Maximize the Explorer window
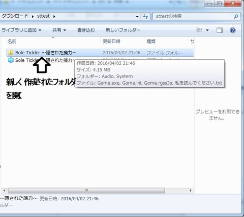 219,3
